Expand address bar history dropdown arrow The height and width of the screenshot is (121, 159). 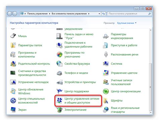click(99, 14)
